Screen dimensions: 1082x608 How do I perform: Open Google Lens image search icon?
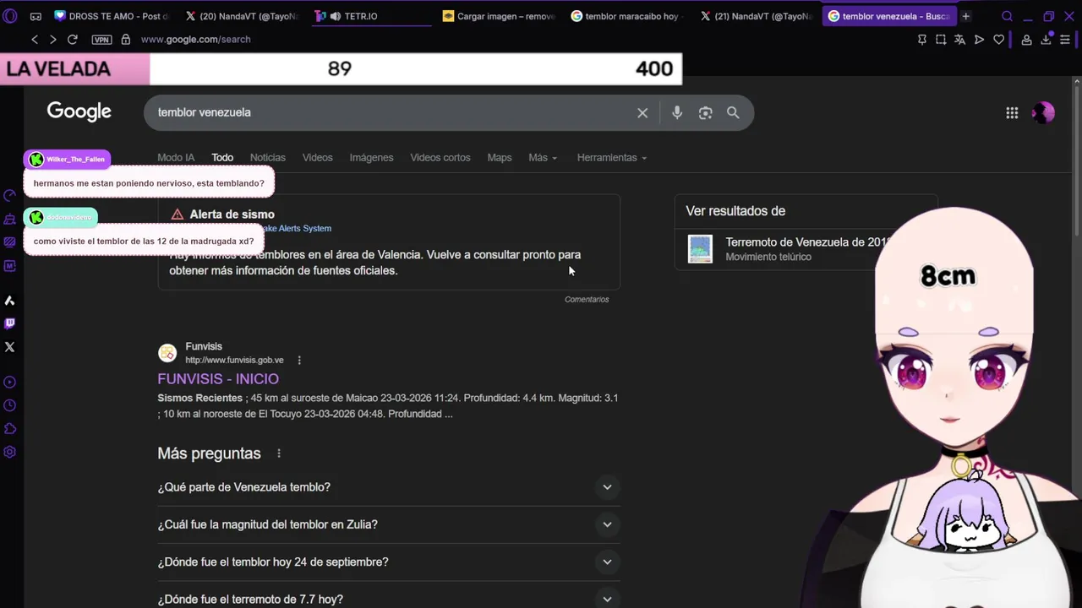[706, 112]
